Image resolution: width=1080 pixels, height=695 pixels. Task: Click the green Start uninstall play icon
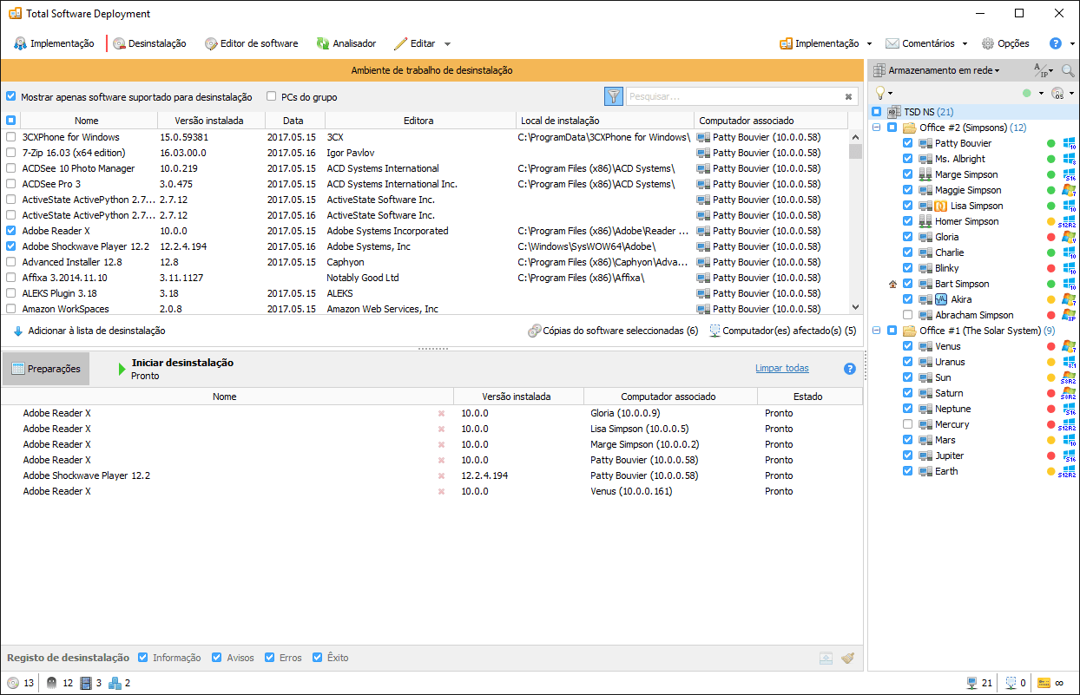122,369
